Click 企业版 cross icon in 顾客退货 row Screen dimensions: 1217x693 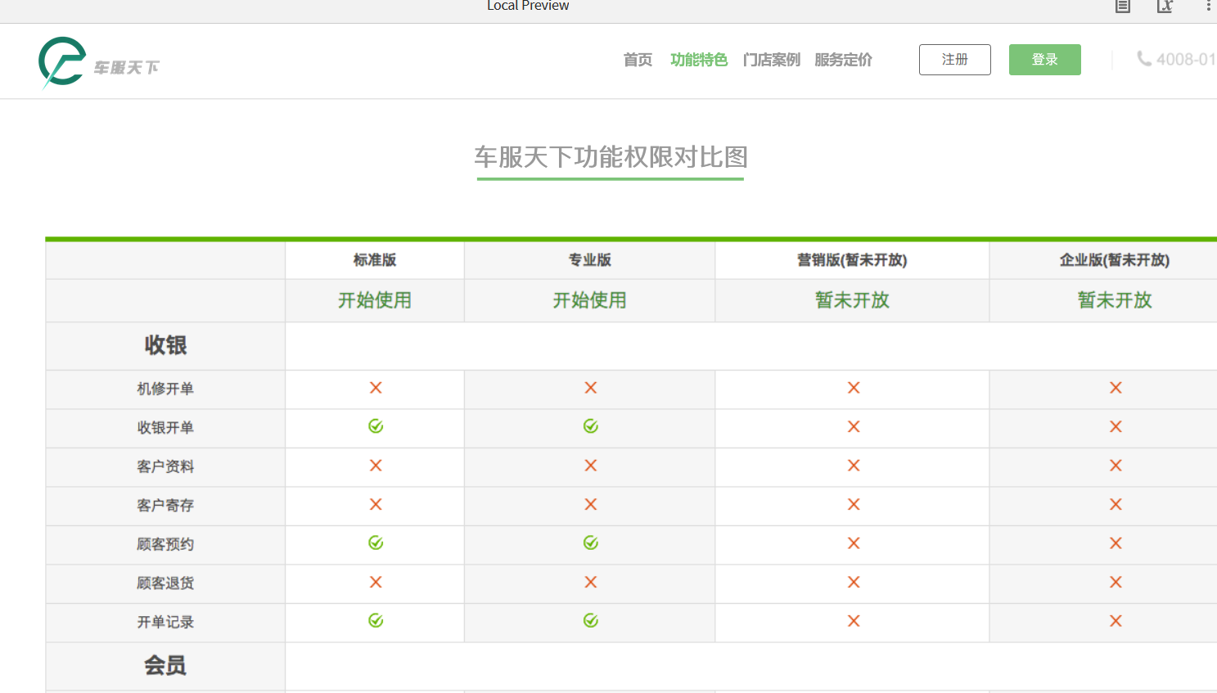click(x=1116, y=583)
